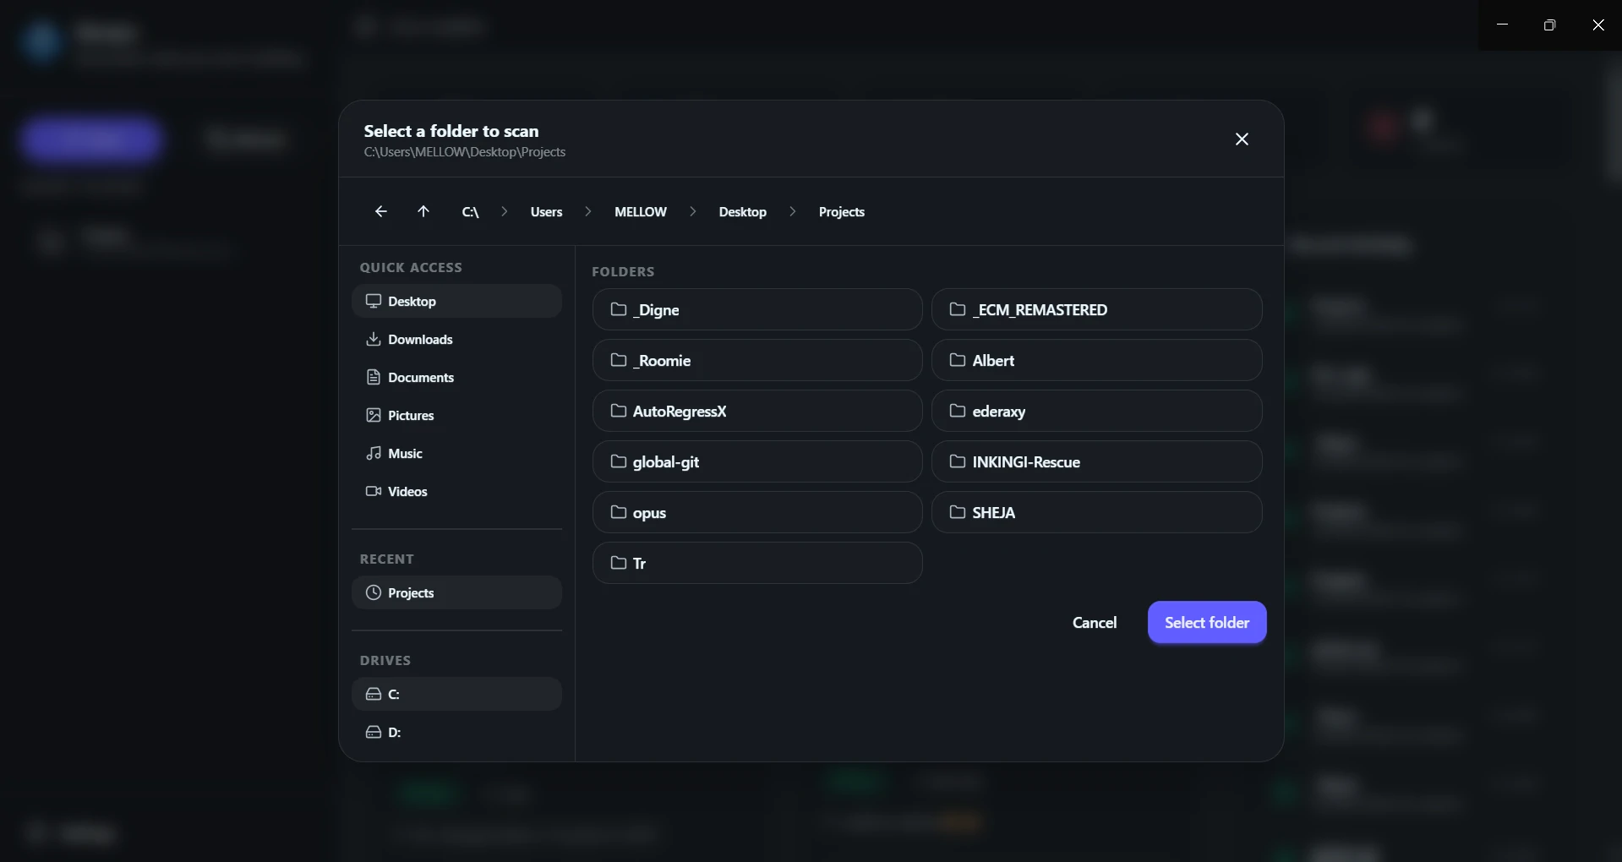1622x862 pixels.
Task: Cancel the folder selection dialog
Action: pyautogui.click(x=1095, y=622)
